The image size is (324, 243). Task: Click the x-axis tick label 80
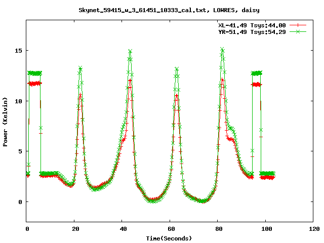(219, 229)
